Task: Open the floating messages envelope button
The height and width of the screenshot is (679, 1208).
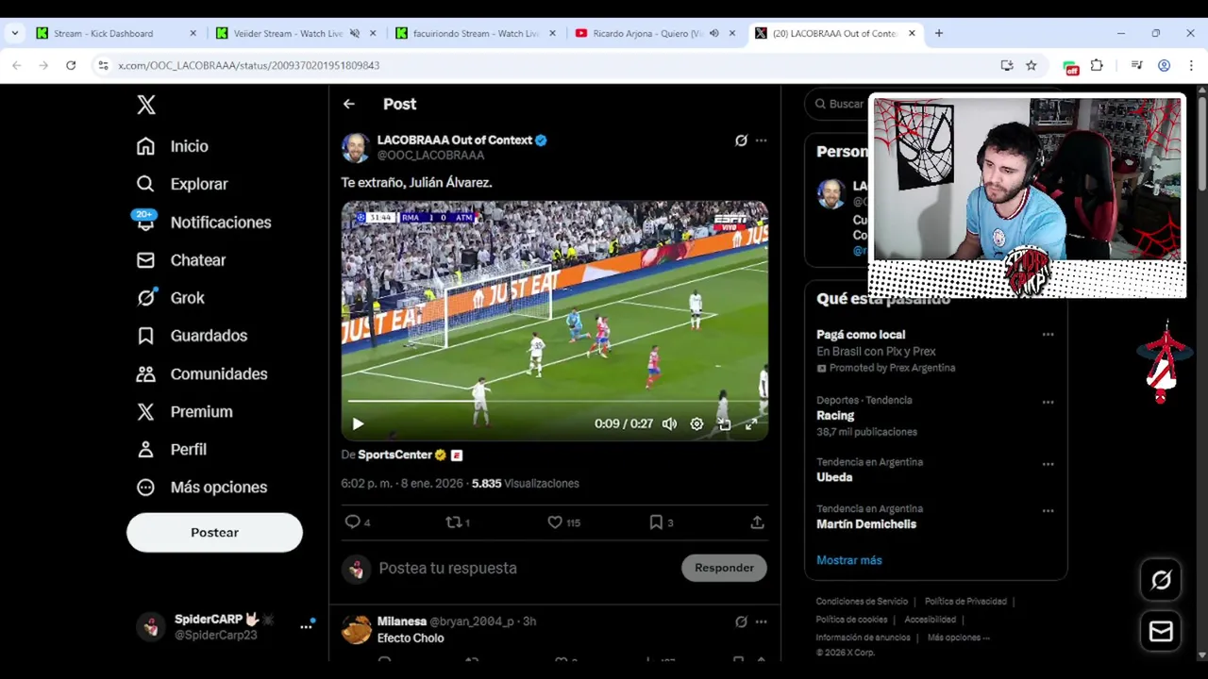Action: [x=1161, y=632]
